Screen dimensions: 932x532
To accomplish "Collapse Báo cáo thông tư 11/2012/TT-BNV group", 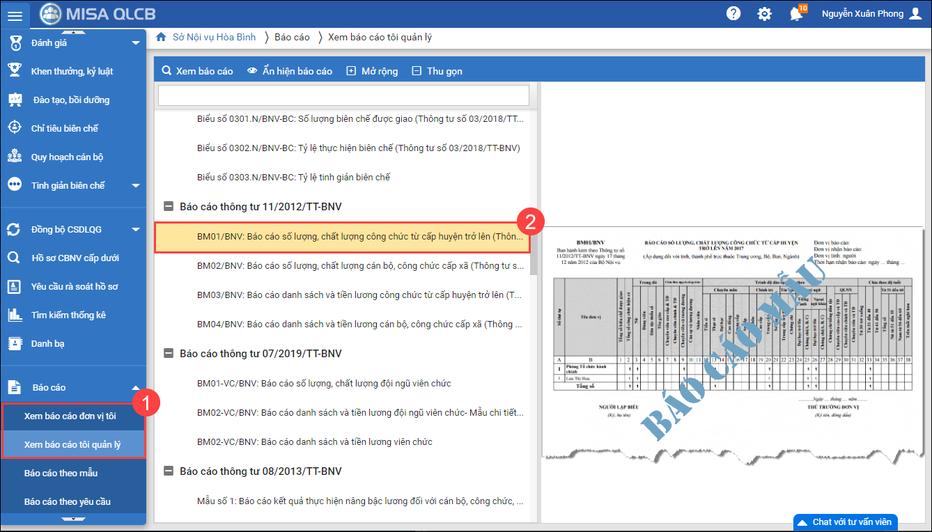I will pos(168,207).
